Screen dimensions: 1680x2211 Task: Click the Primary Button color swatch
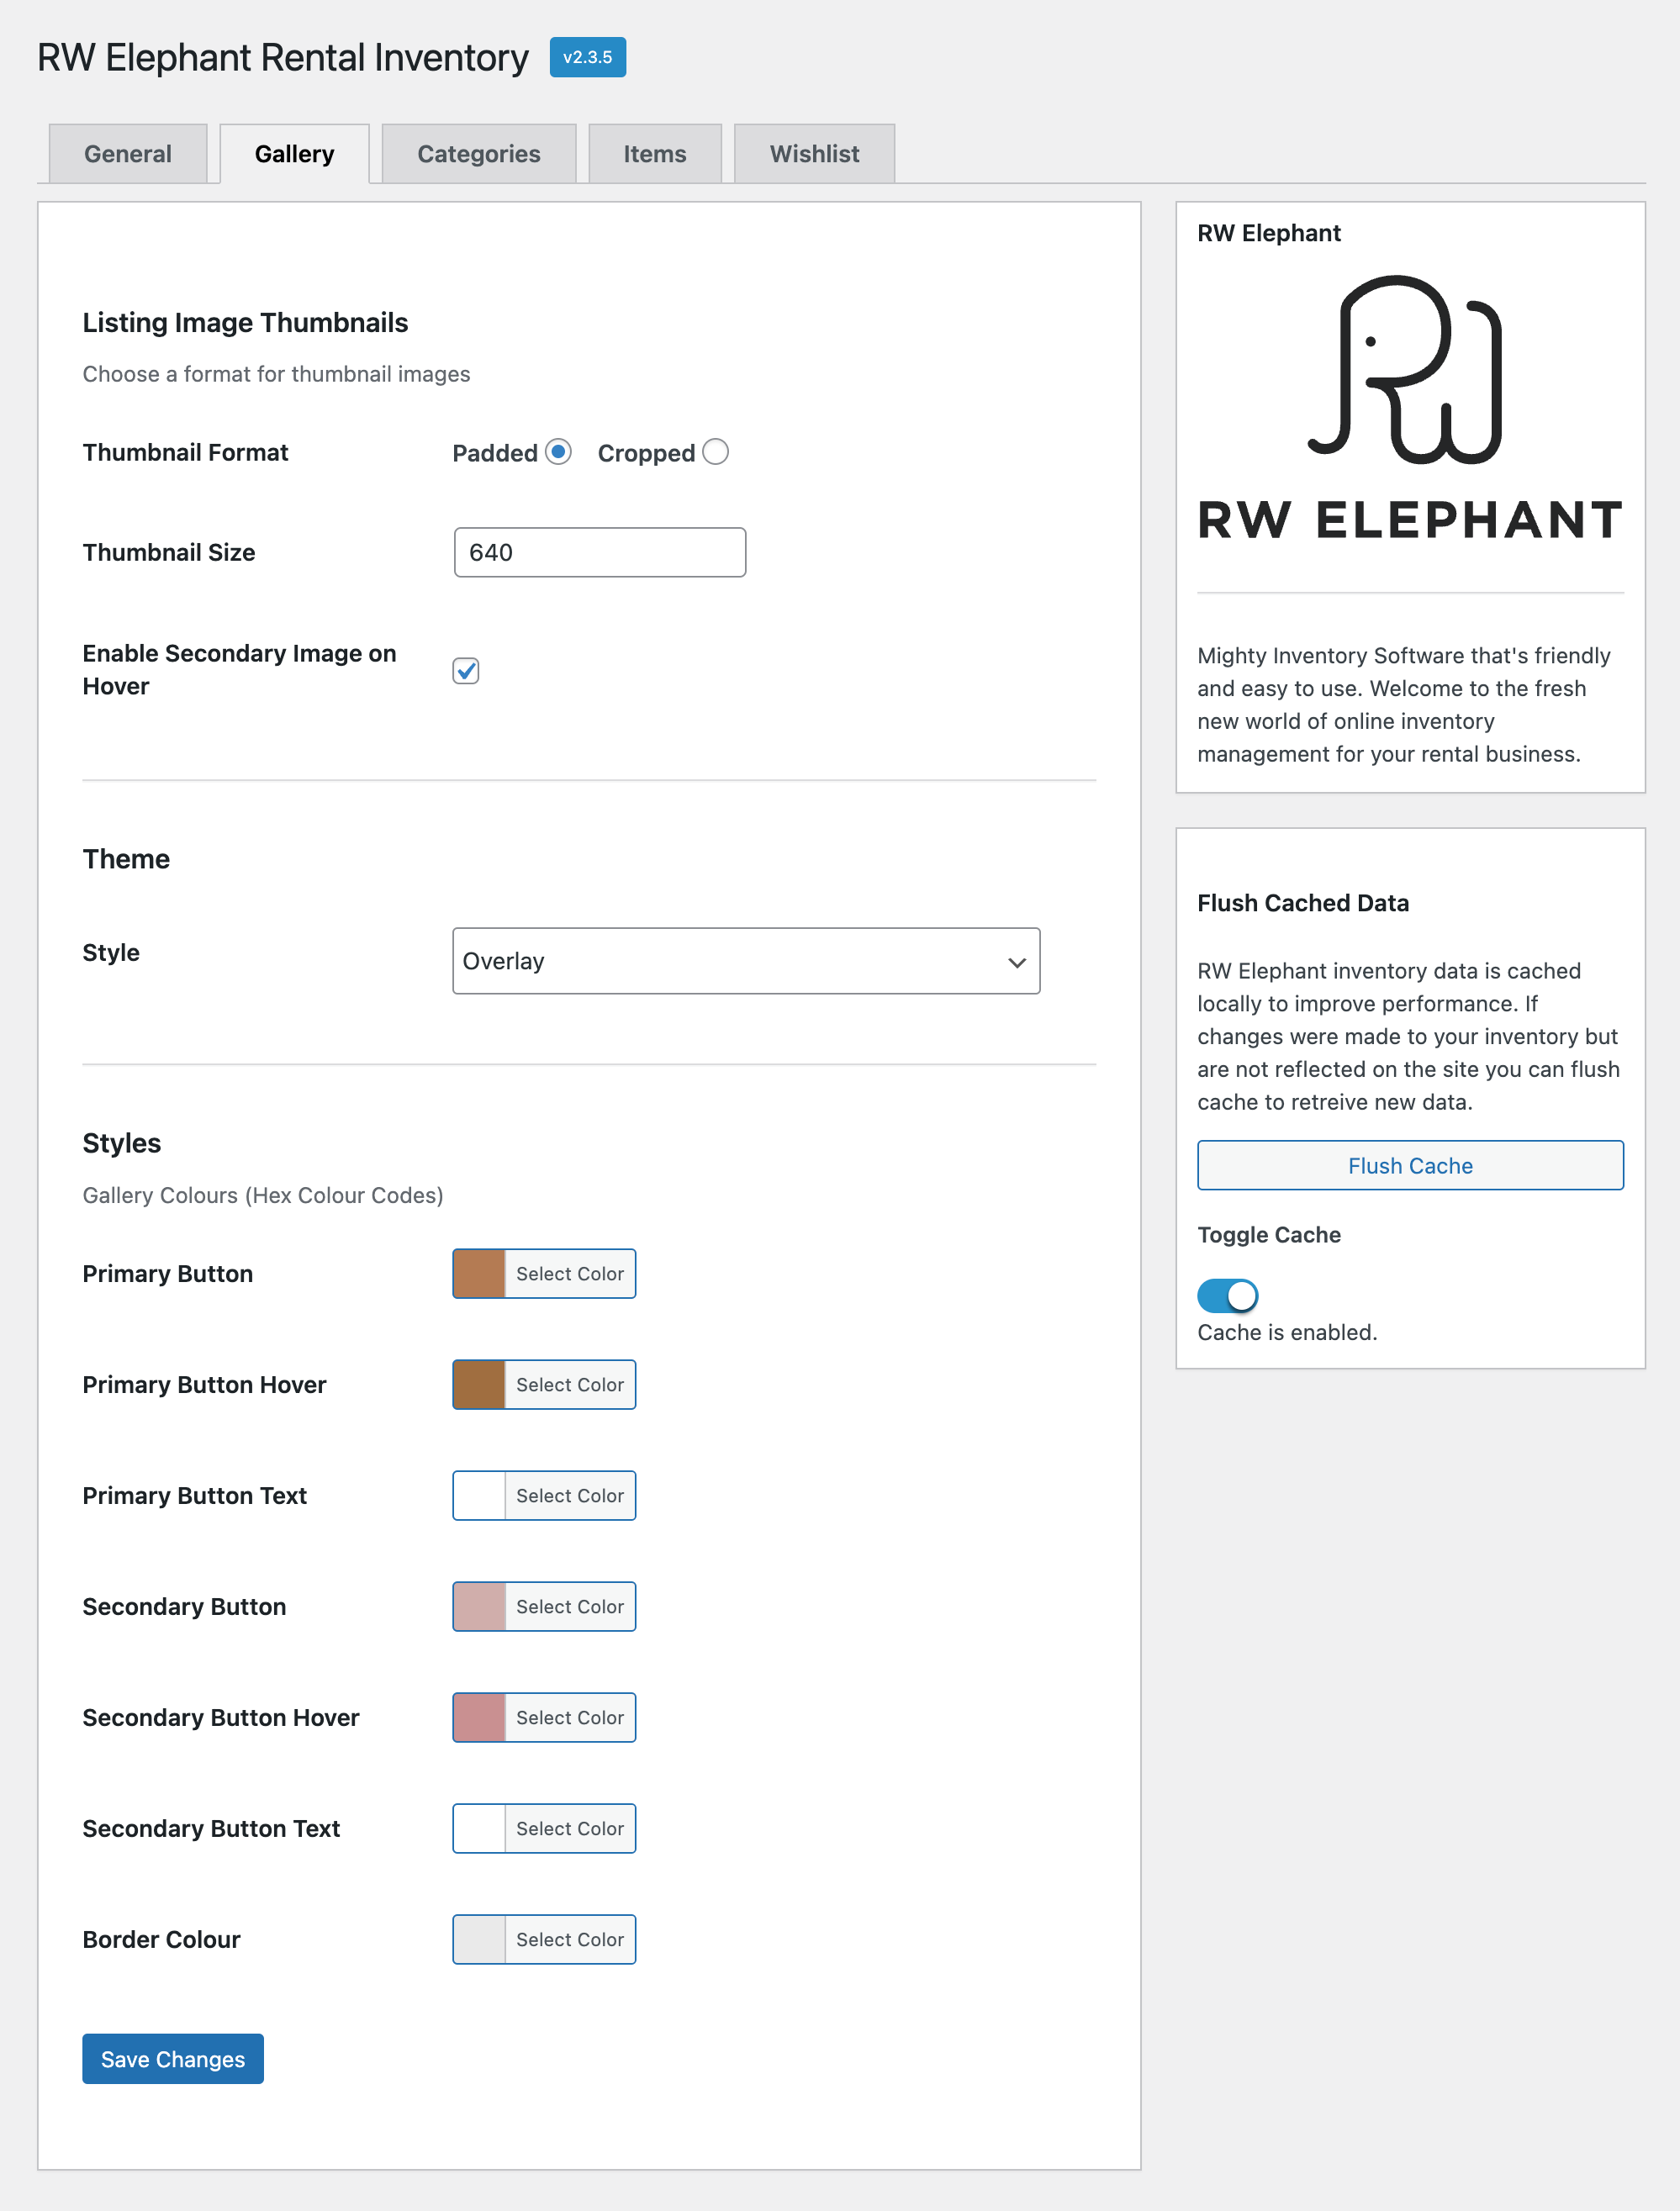coord(479,1274)
